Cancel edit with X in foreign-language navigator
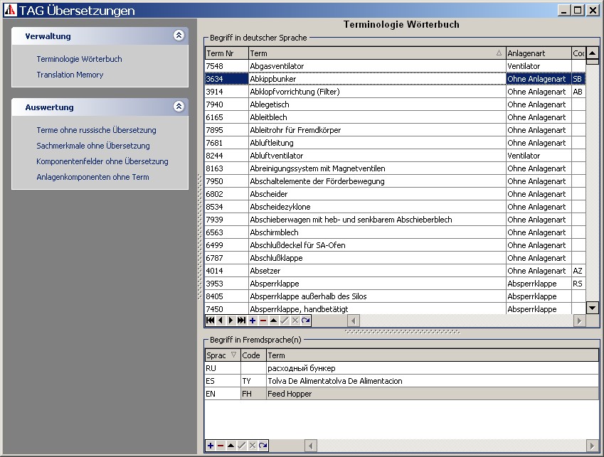Screen dimensions: 604x457 253,446
